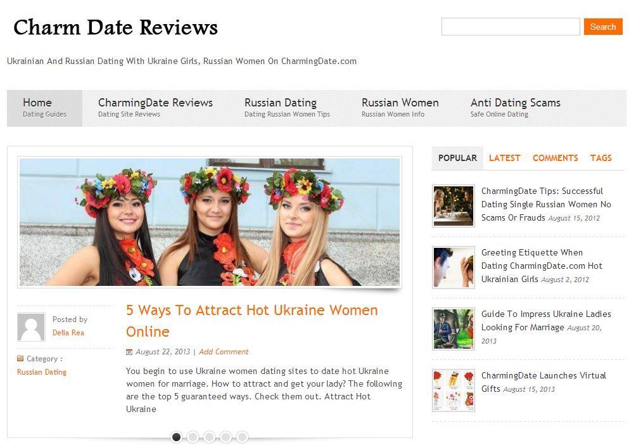The width and height of the screenshot is (629, 445).
Task: Open 'Greeting Etiquette When Dating' post link
Action: [x=542, y=266]
